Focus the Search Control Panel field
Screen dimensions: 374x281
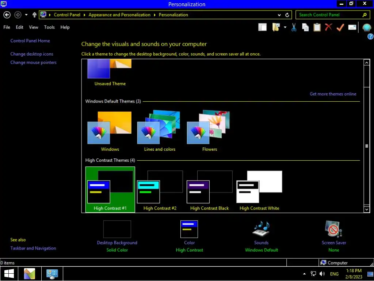click(x=332, y=15)
